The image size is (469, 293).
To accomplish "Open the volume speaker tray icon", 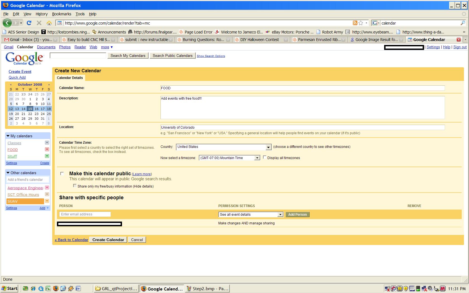I will tap(430, 289).
